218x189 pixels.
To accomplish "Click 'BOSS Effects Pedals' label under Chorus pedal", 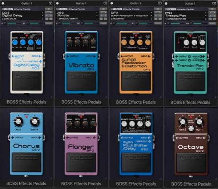I will [26, 184].
